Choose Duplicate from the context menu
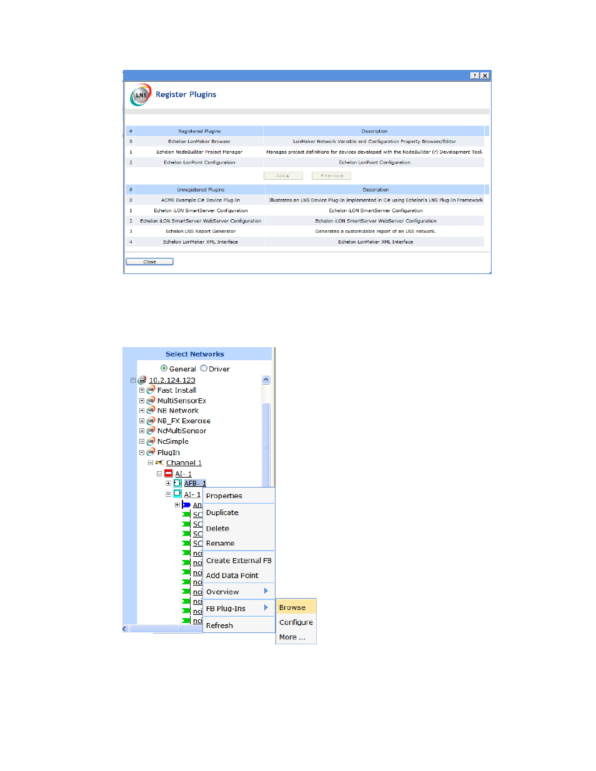The width and height of the screenshot is (596, 771). tap(239, 513)
